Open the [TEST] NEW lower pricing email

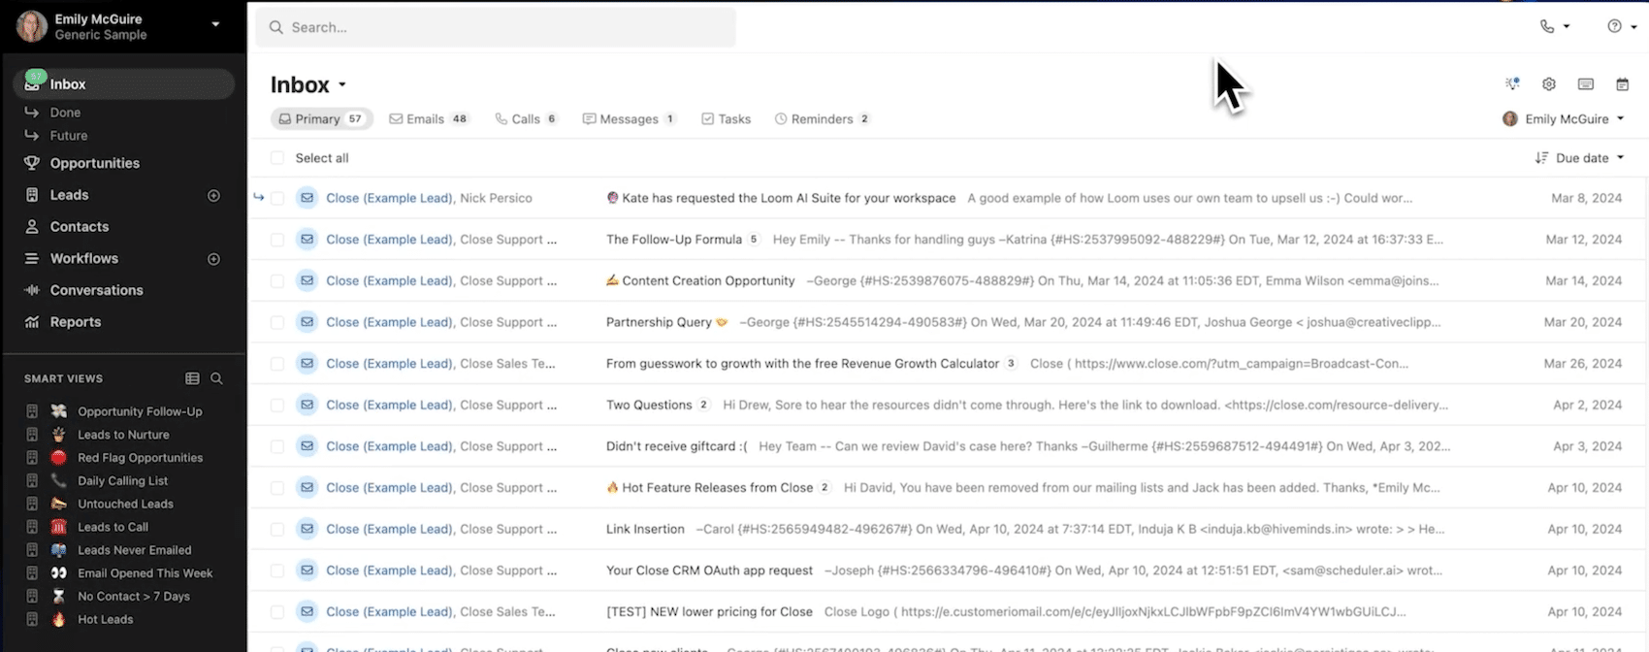tap(709, 612)
